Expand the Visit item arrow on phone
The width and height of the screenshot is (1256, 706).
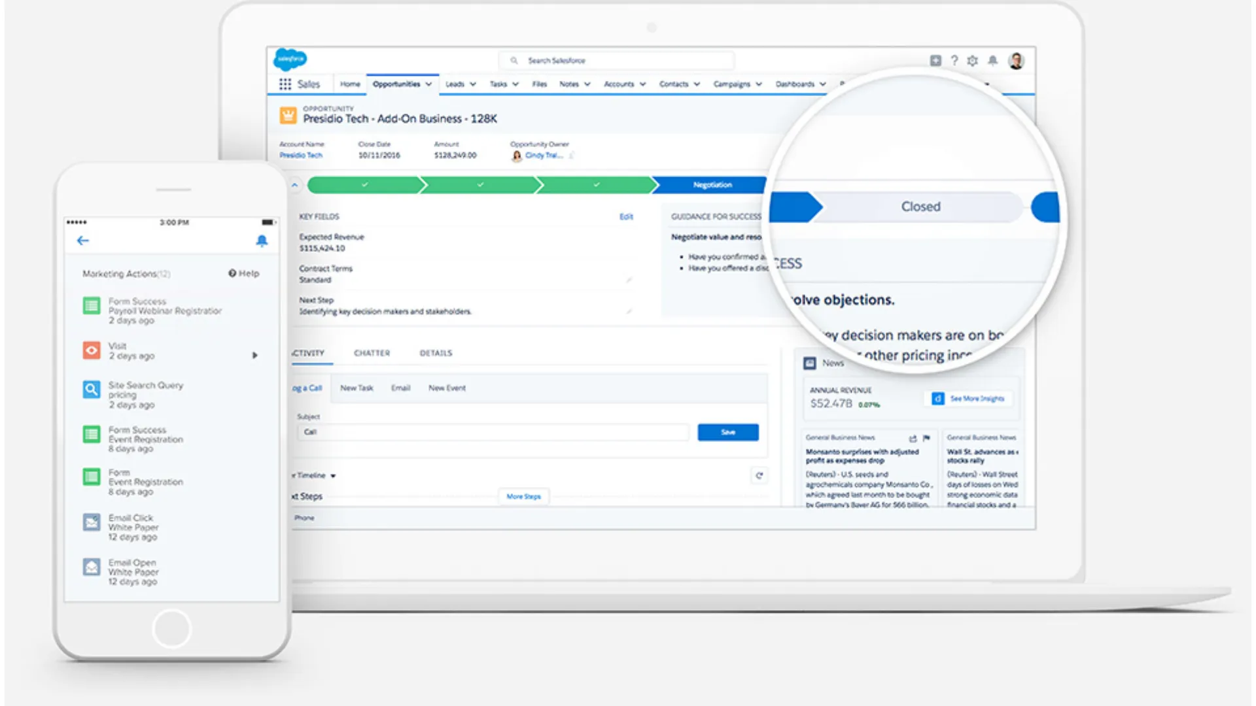pos(255,356)
